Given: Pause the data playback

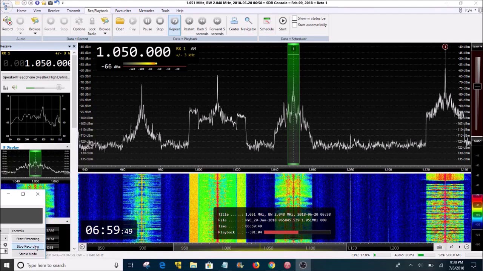Looking at the screenshot, I should click(147, 21).
